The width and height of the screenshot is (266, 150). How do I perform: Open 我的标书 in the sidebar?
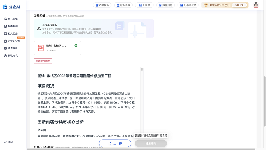point(11,26)
